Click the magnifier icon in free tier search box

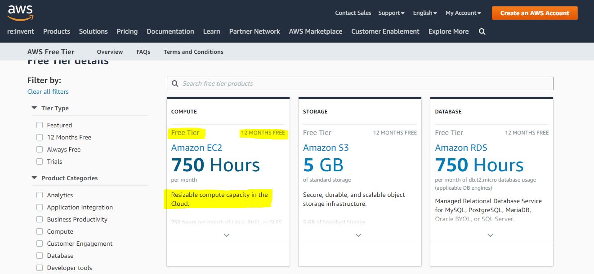tap(175, 83)
